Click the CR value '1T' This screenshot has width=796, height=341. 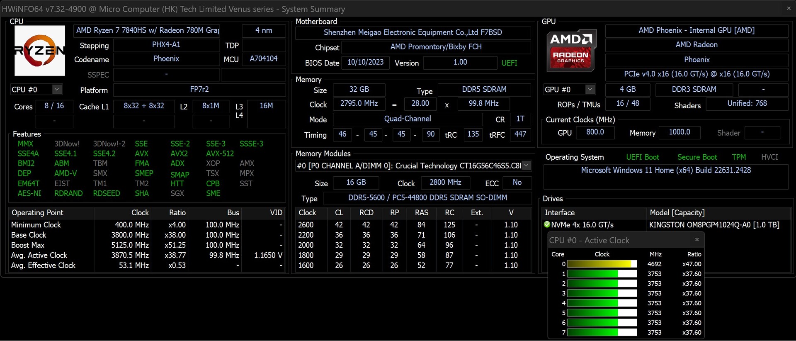pos(520,119)
